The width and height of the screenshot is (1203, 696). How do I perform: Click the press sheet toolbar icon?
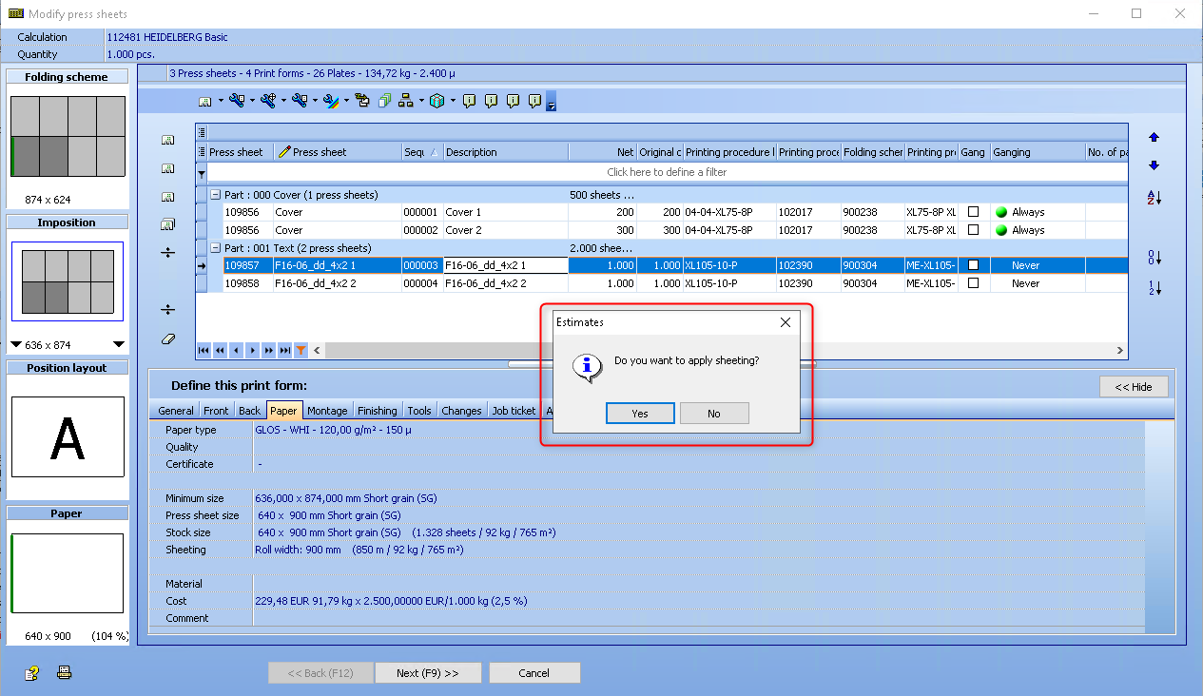(204, 101)
